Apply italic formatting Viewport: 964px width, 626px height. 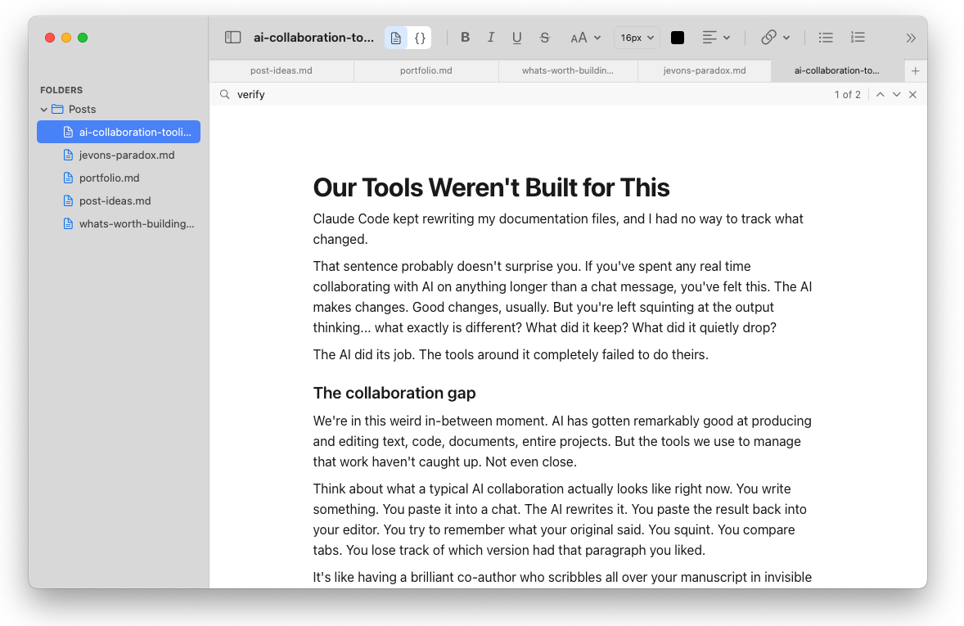(491, 38)
